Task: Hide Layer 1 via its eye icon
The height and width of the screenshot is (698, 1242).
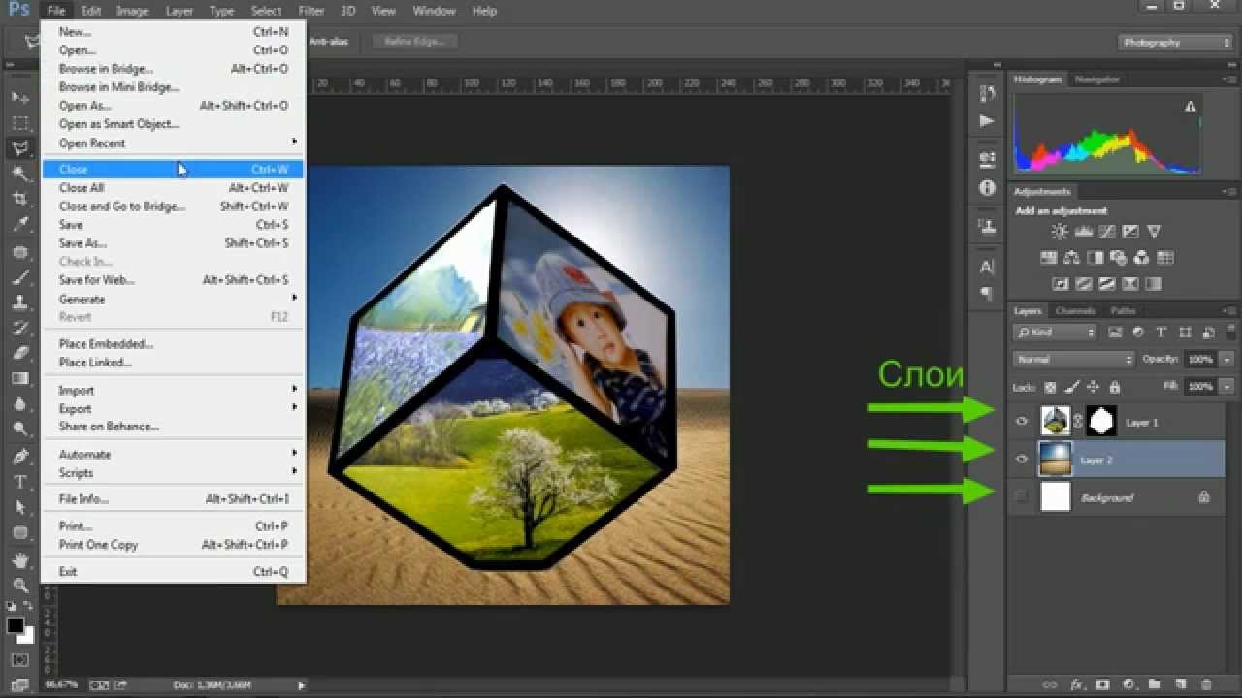Action: tap(1021, 422)
